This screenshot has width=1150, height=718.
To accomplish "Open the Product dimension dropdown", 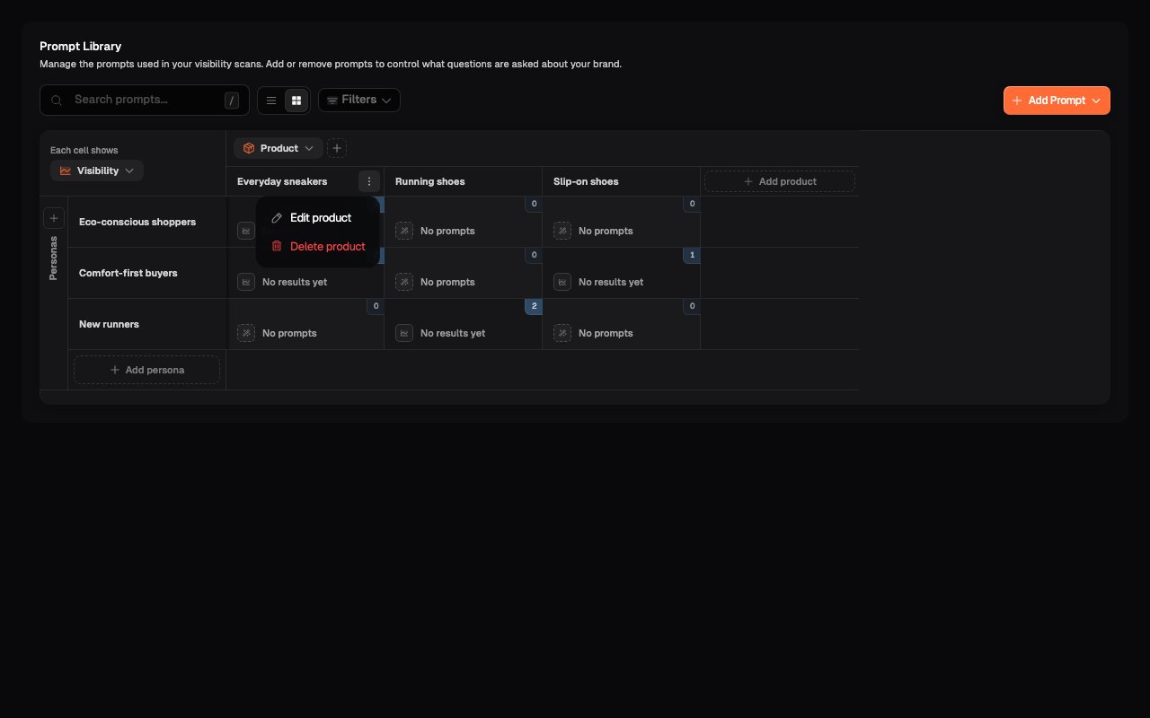I will pyautogui.click(x=279, y=148).
